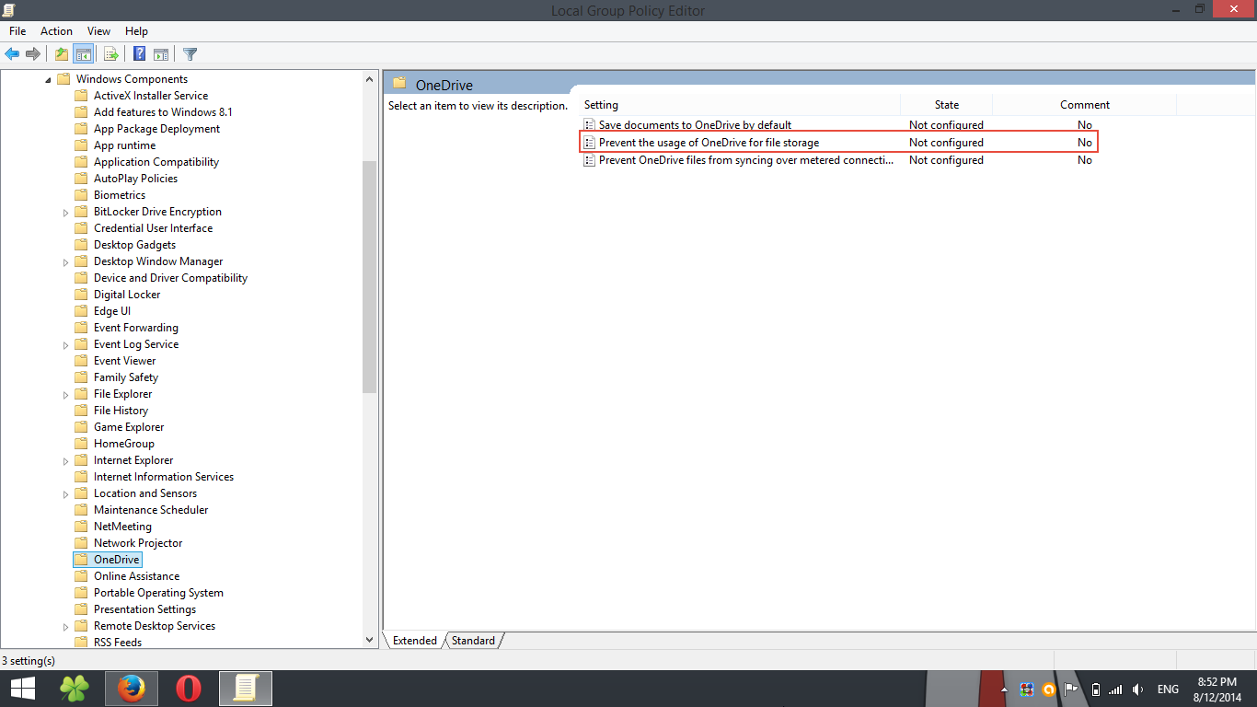This screenshot has width=1257, height=707.
Task: Select ActiveX Installer Service in tree
Action: pyautogui.click(x=151, y=96)
